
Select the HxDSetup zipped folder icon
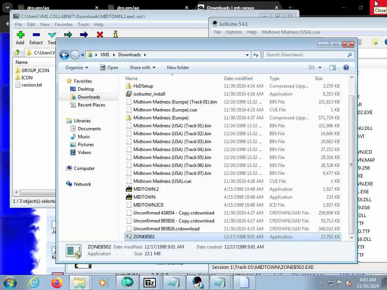[128, 86]
